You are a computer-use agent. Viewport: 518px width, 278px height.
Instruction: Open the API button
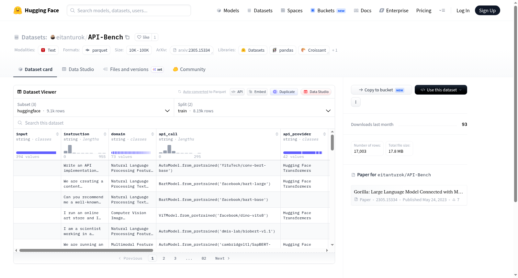click(237, 92)
